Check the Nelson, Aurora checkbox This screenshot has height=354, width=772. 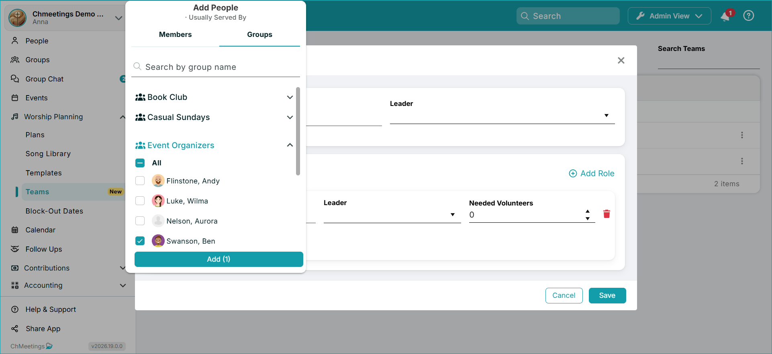[x=140, y=221]
